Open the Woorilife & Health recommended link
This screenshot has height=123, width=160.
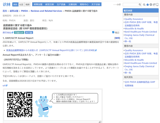pos(134,28)
